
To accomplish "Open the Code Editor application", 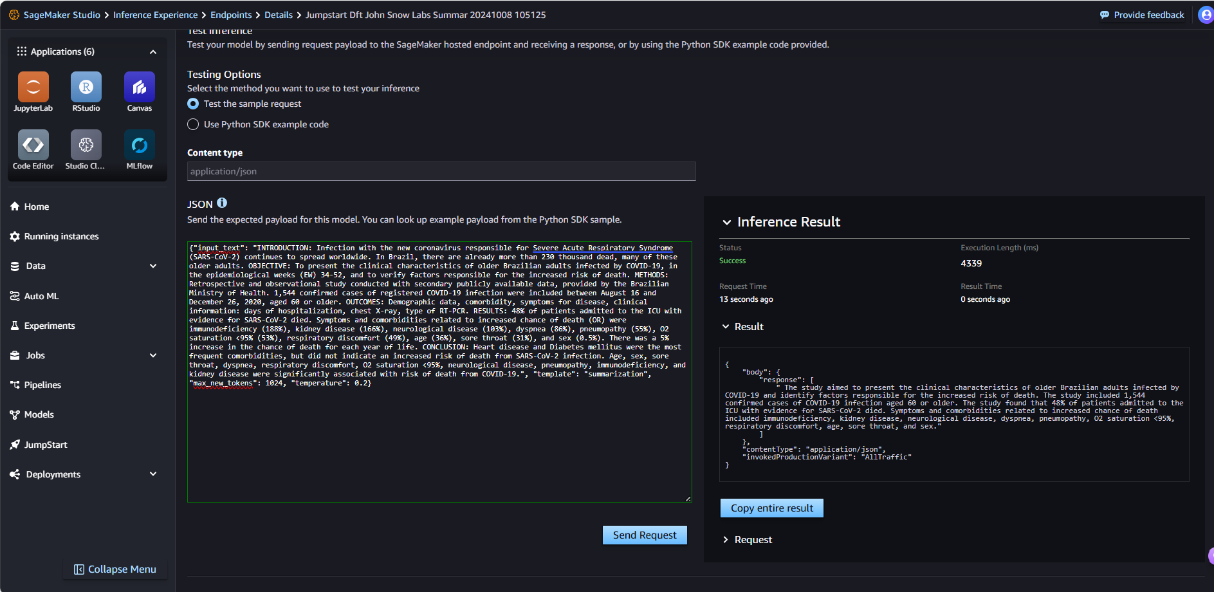I will coord(33,150).
